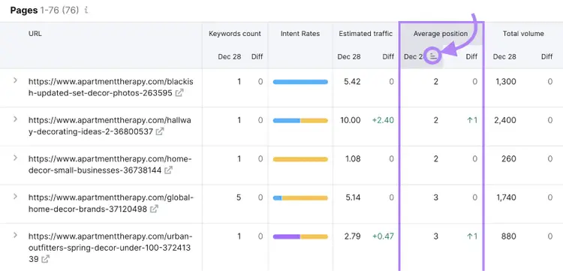Click the traffic diff value +2.40
Screen dimensions: 563x271
383,120
